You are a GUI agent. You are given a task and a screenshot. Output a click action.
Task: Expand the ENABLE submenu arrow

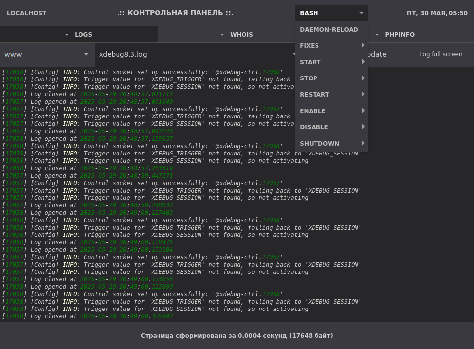click(363, 111)
